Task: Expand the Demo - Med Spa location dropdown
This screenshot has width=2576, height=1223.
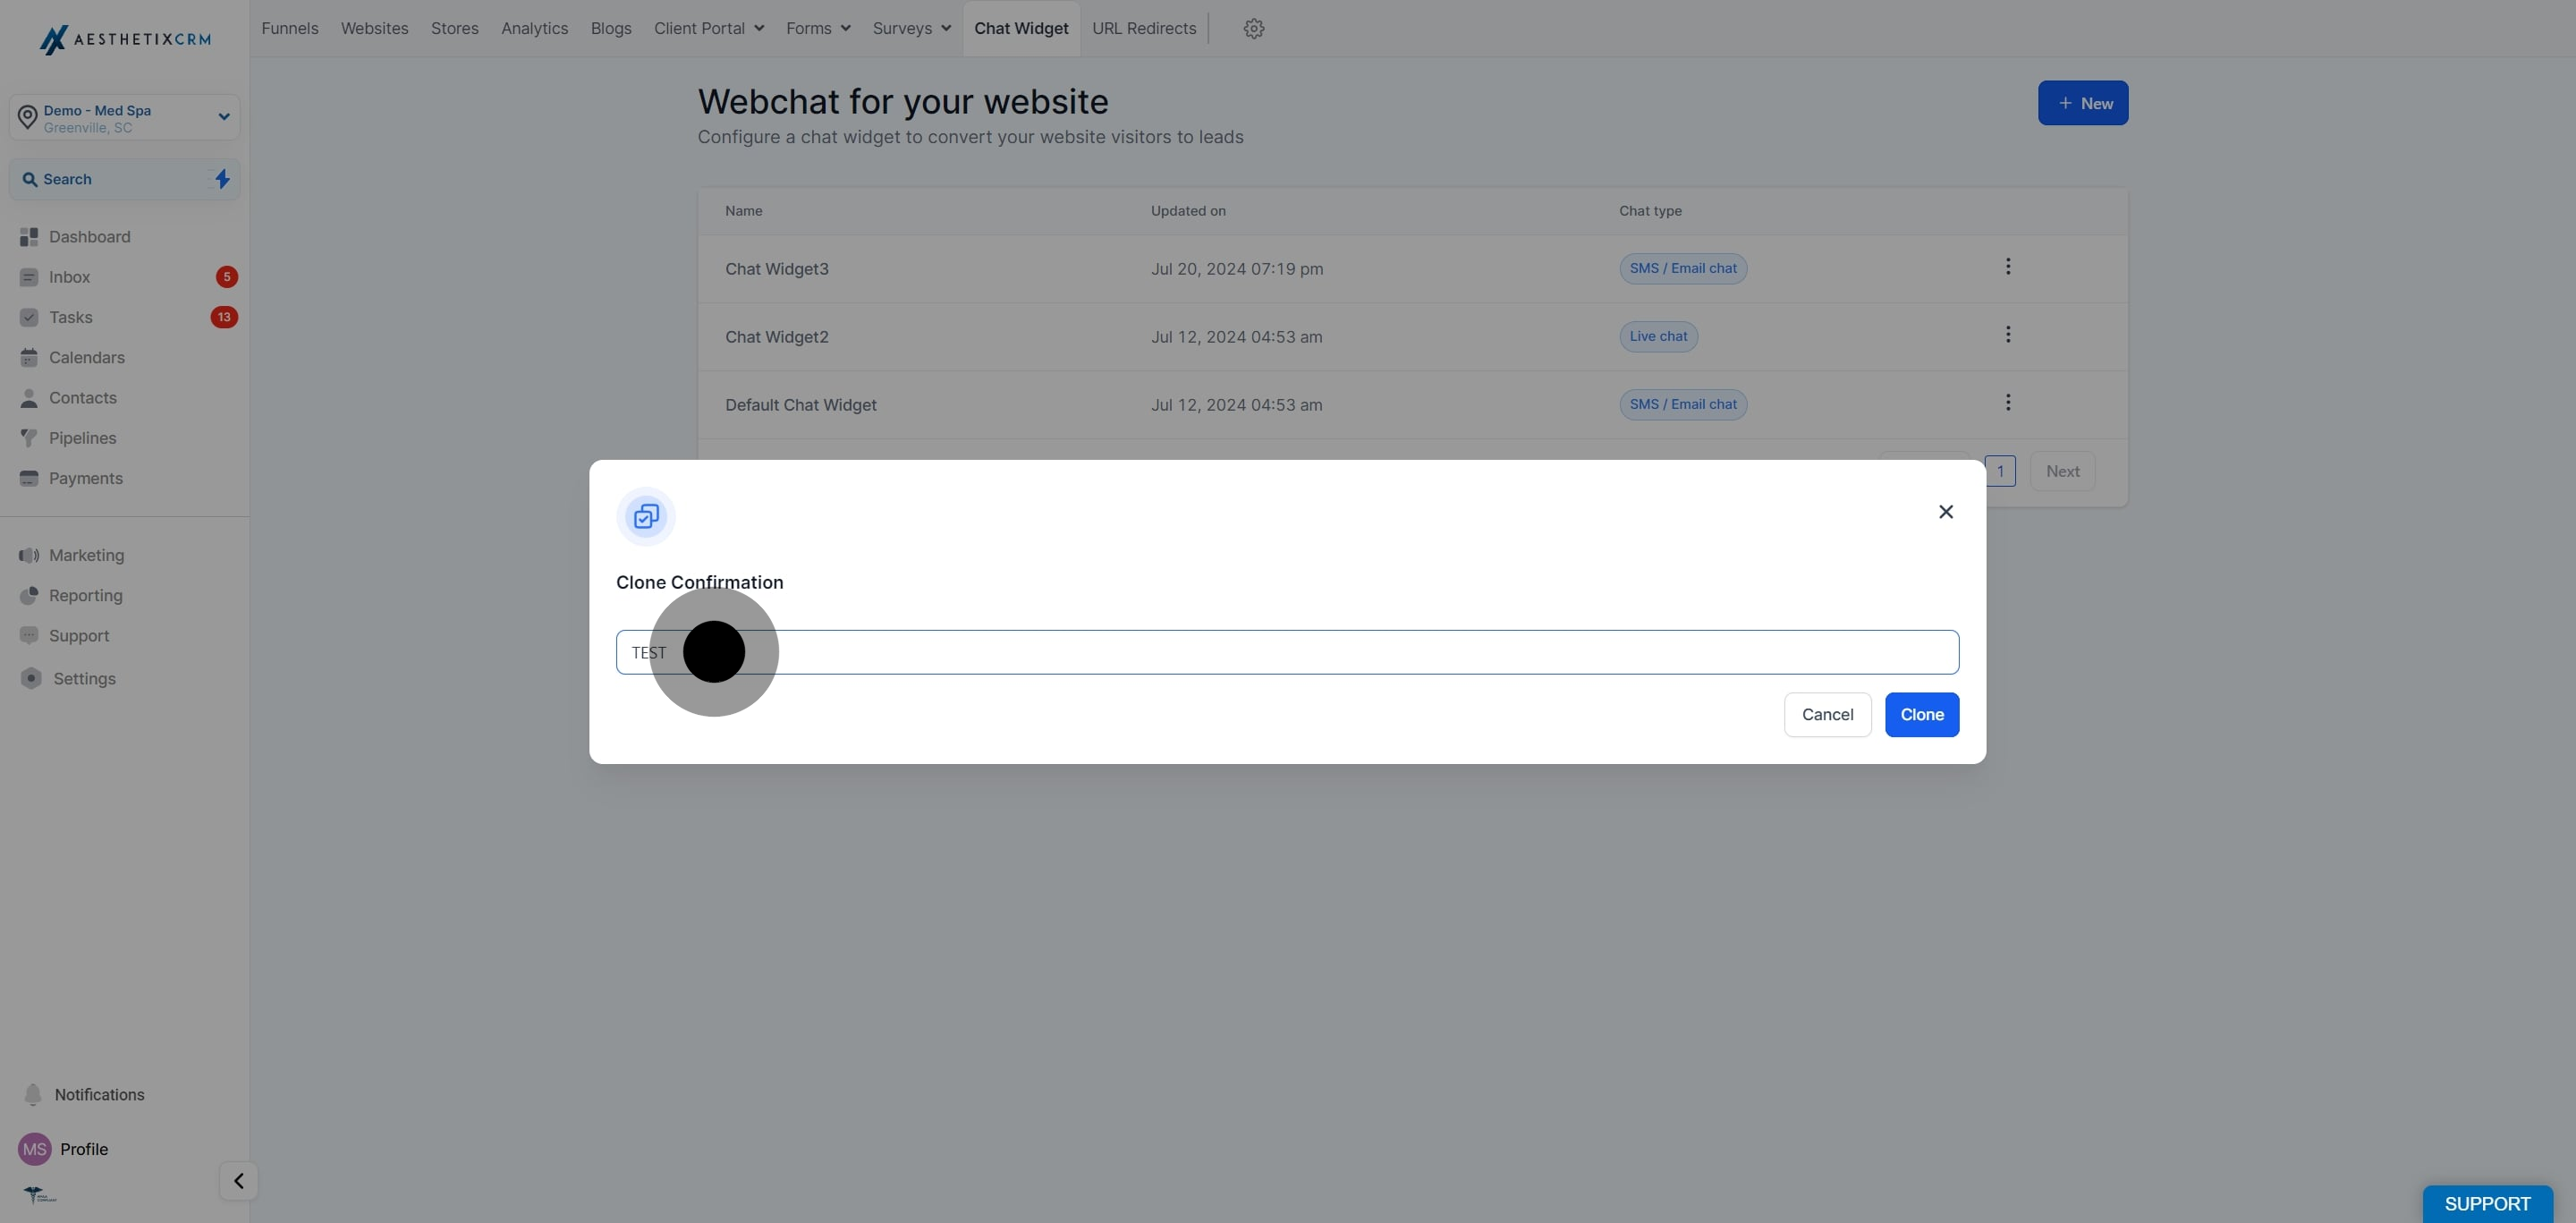Action: click(125, 118)
